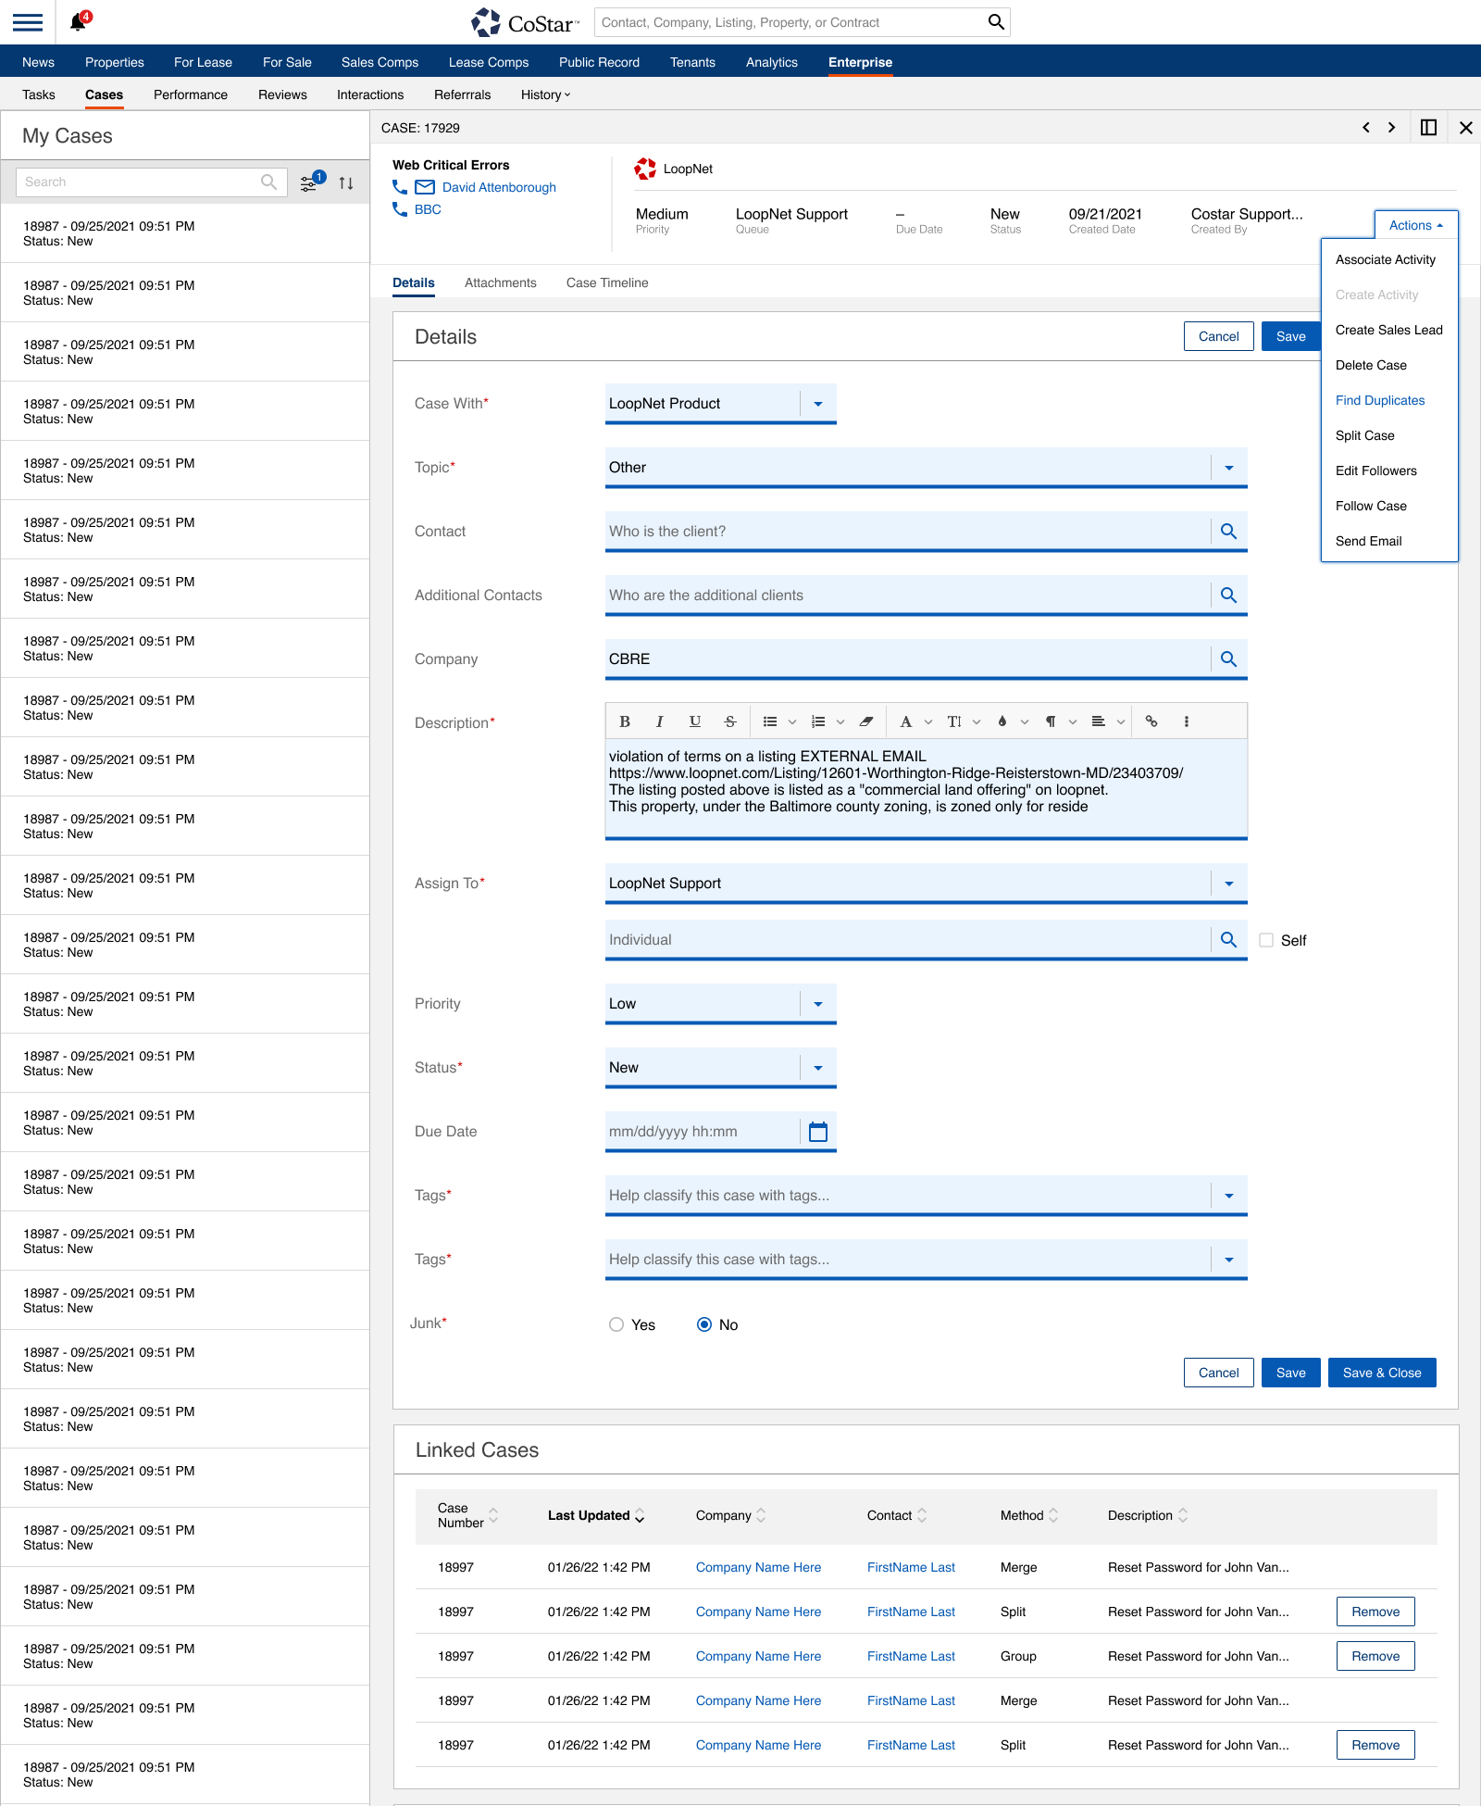
Task: Apply italic formatting in description
Action: tap(659, 721)
